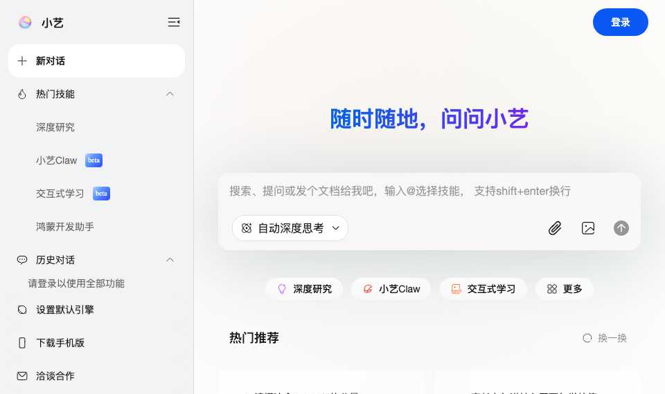Screen dimensions: 665x394
Task: Click 请登录以使用全部功能 text
Action: (x=76, y=283)
